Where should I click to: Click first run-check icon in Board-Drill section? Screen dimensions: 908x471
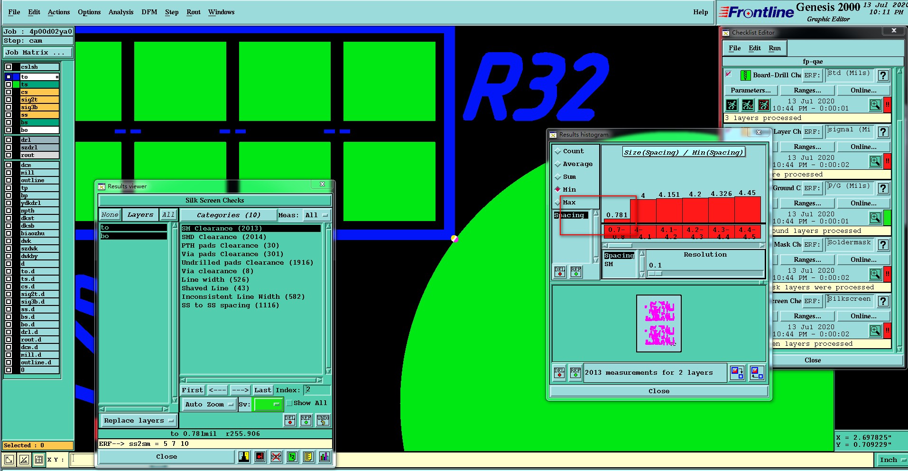[732, 104]
